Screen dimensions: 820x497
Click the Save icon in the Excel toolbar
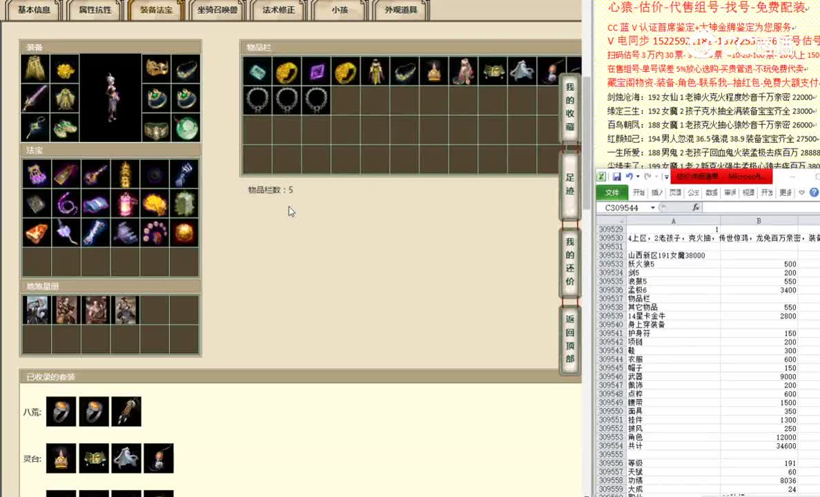pos(616,177)
